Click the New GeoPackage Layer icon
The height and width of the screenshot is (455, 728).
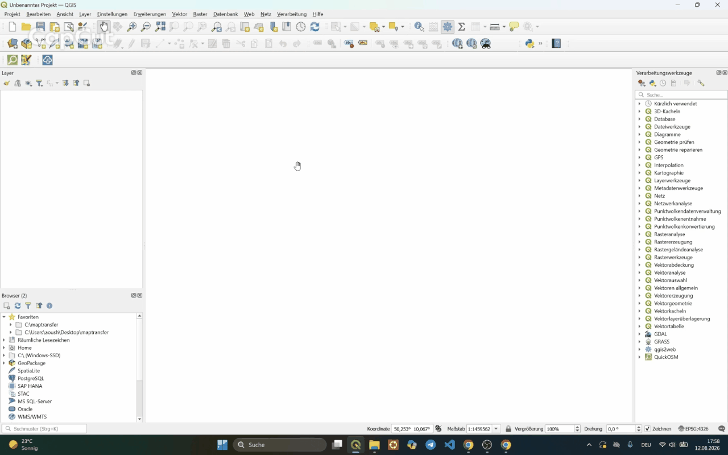coord(26,43)
